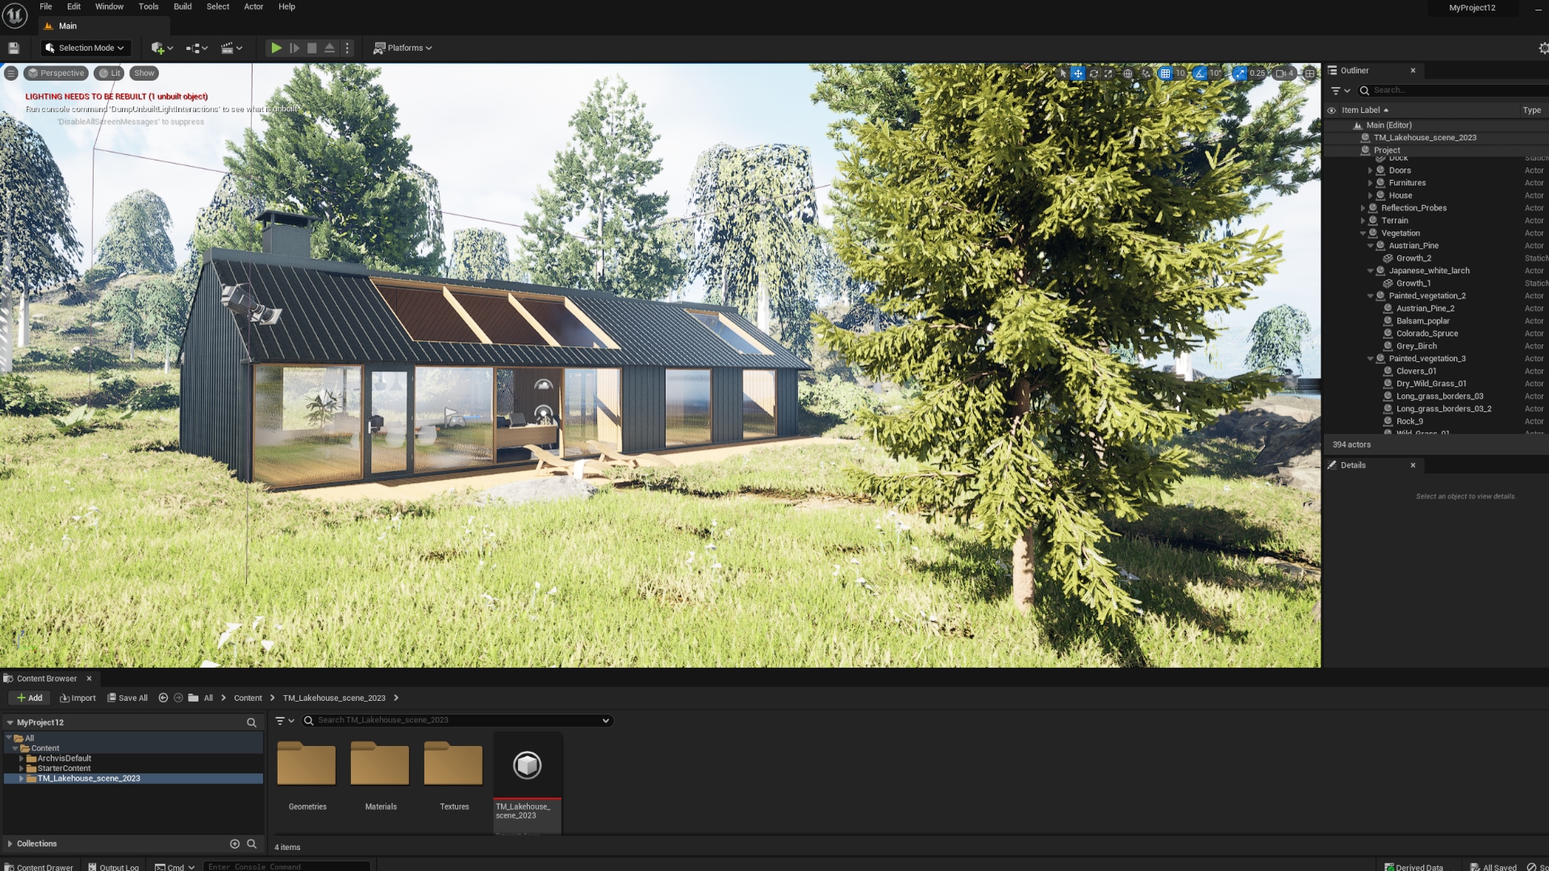
Task: Toggle Perspective viewport mode
Action: 56,73
